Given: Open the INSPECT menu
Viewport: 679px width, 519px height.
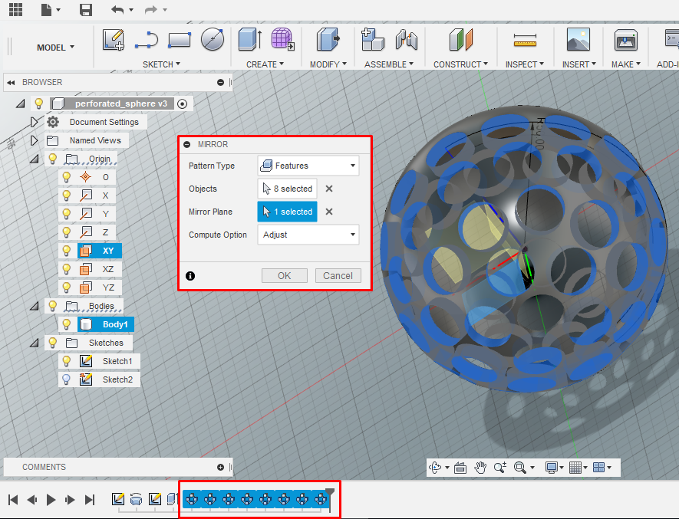Looking at the screenshot, I should tap(525, 64).
